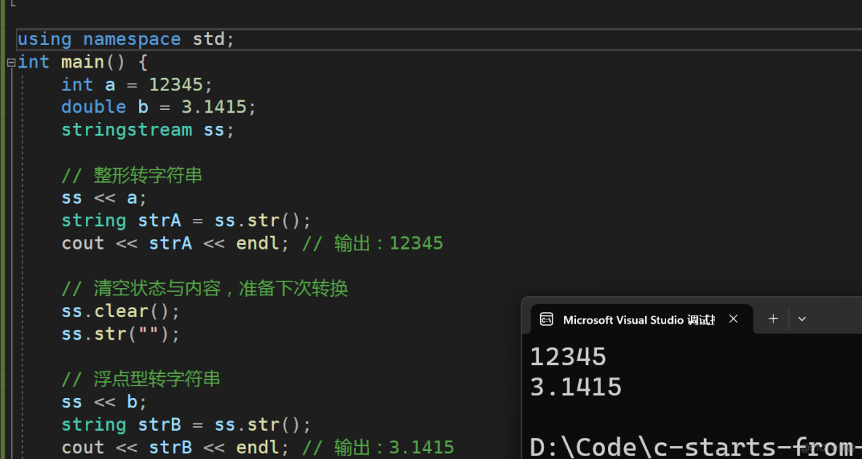The image size is (862, 459).
Task: Click the output value 3.1415 in the console
Action: click(576, 386)
